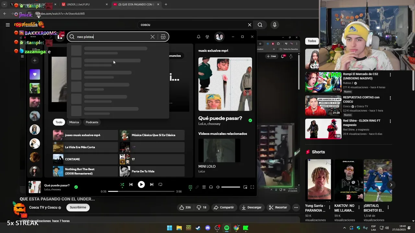The width and height of the screenshot is (415, 233).
Task: Toggle saved check beside song title in right panel
Action: point(250,120)
